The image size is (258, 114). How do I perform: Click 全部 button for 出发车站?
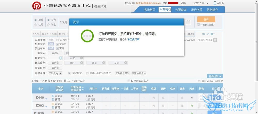tap(51, 44)
